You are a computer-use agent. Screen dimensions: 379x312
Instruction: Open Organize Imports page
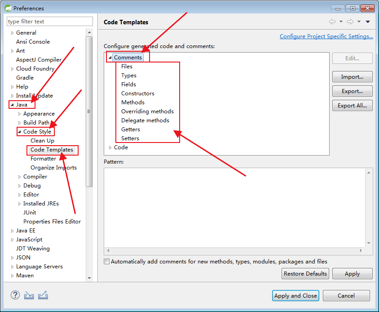pyautogui.click(x=53, y=168)
